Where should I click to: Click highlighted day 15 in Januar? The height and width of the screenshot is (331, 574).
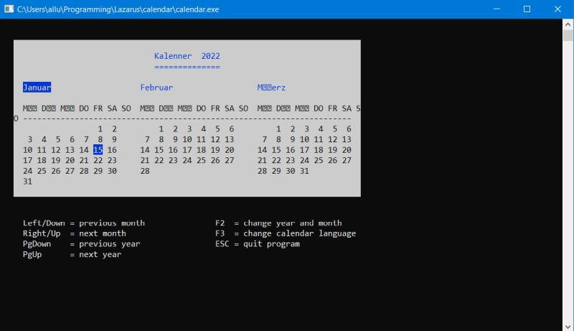(98, 150)
